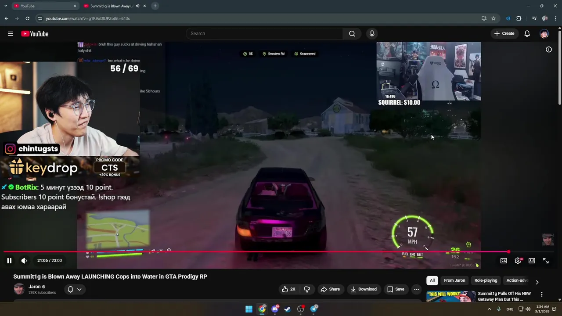Select the All filter chip

[432, 280]
